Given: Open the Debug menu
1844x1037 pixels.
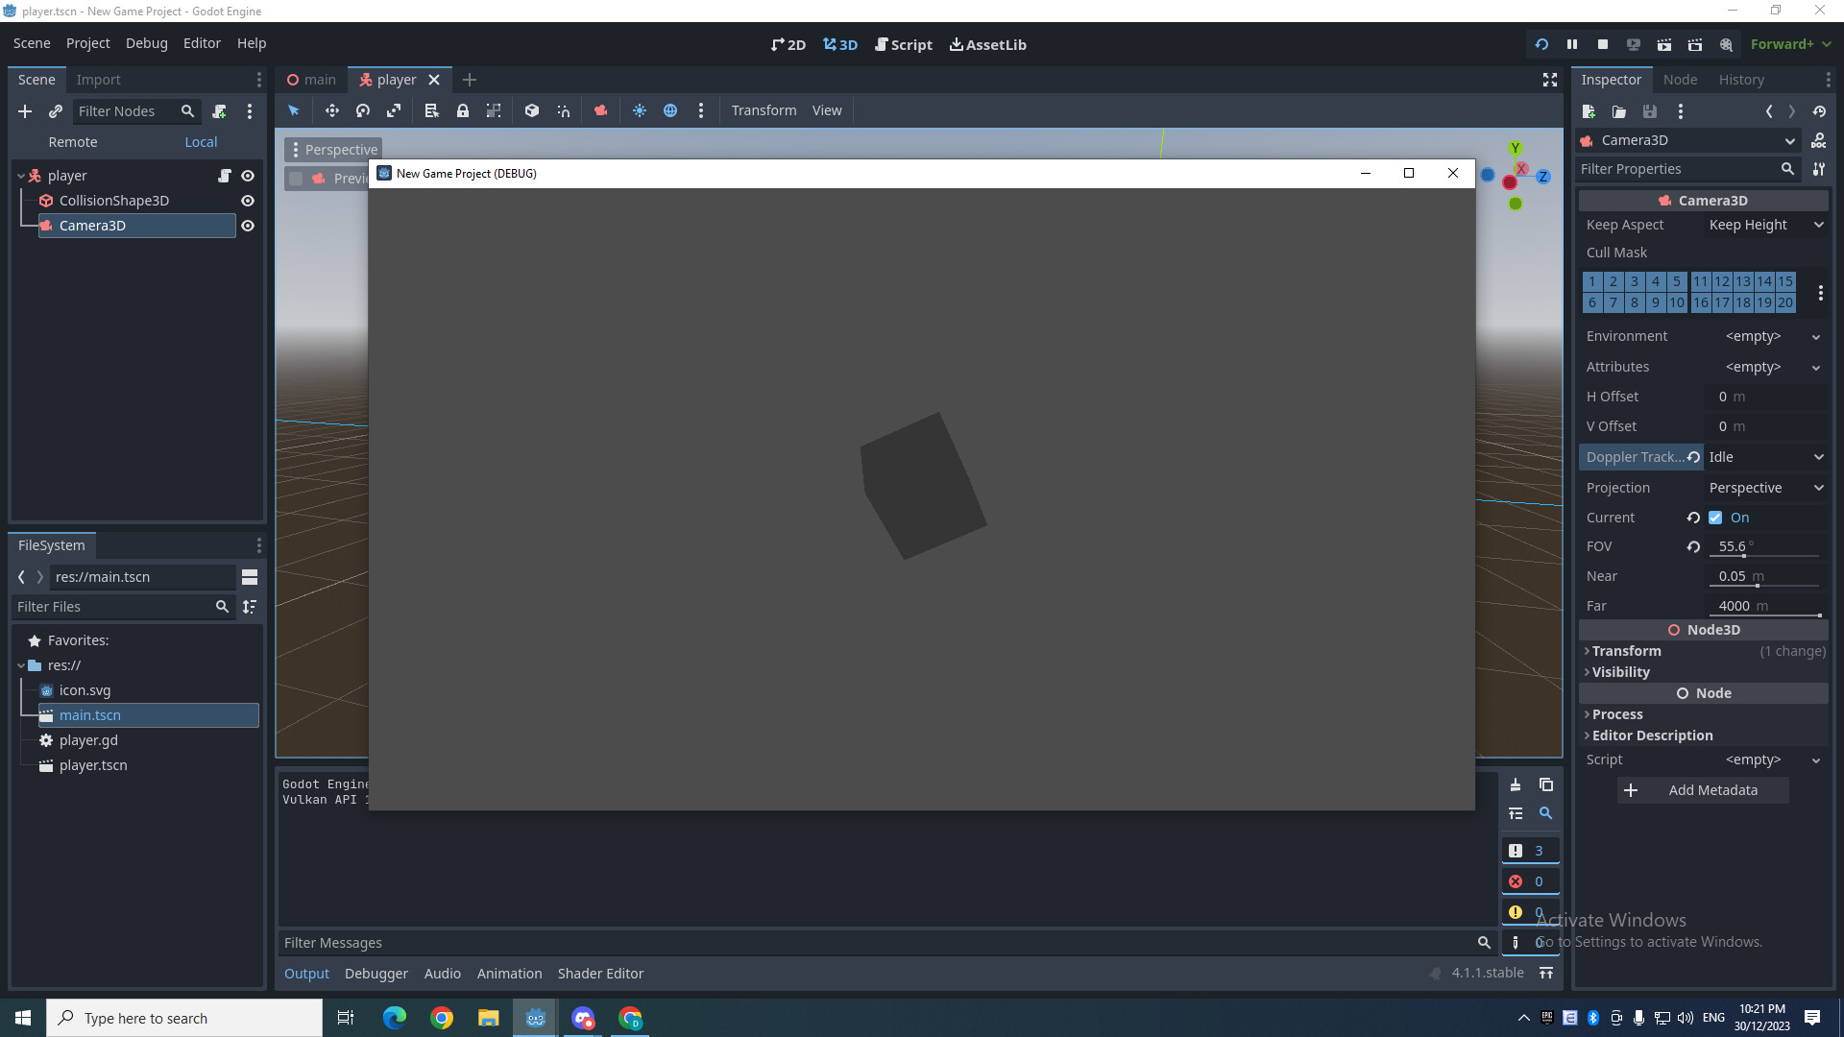Looking at the screenshot, I should (146, 43).
